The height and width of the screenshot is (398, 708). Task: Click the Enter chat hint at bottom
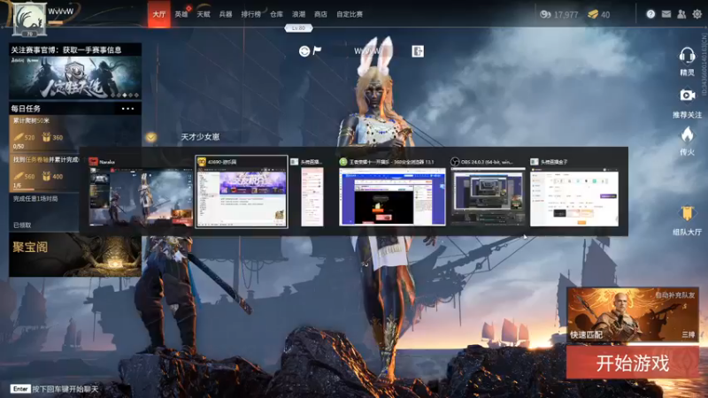tap(55, 388)
